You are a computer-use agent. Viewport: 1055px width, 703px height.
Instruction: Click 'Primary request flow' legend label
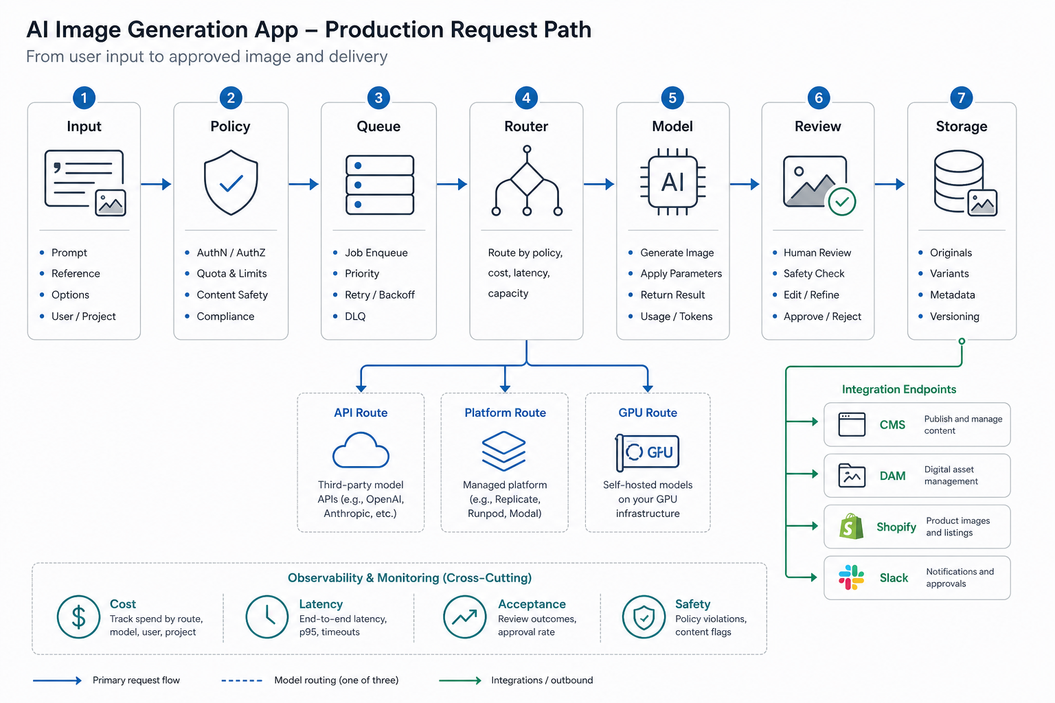tap(136, 680)
